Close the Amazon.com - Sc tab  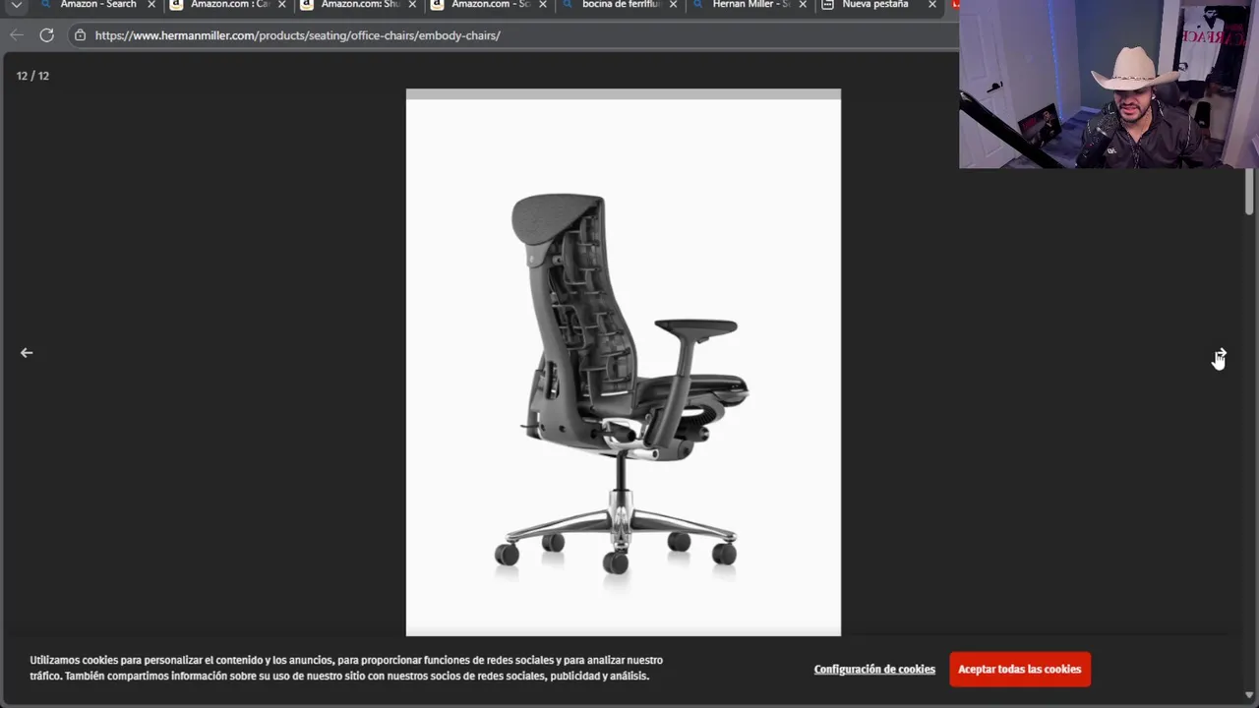point(543,5)
